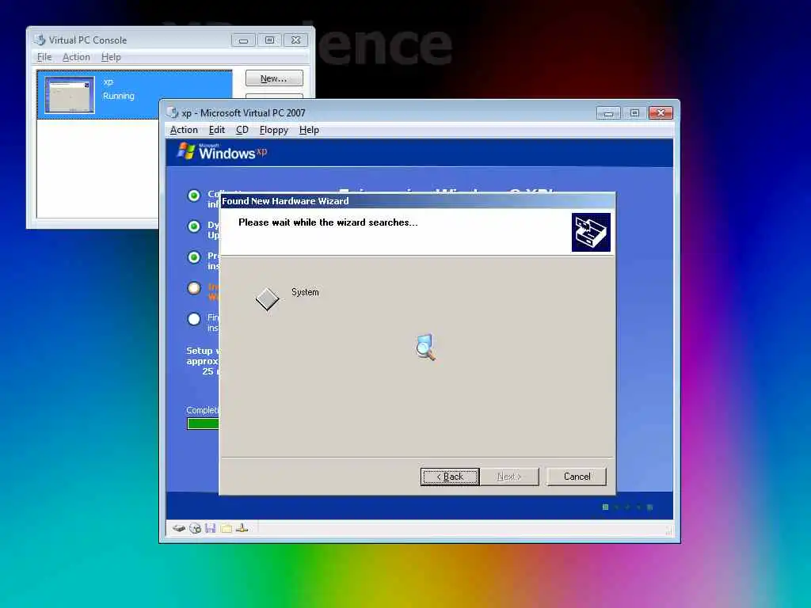Close the xp Virtual PC 2007 window
The height and width of the screenshot is (608, 811).
point(661,112)
